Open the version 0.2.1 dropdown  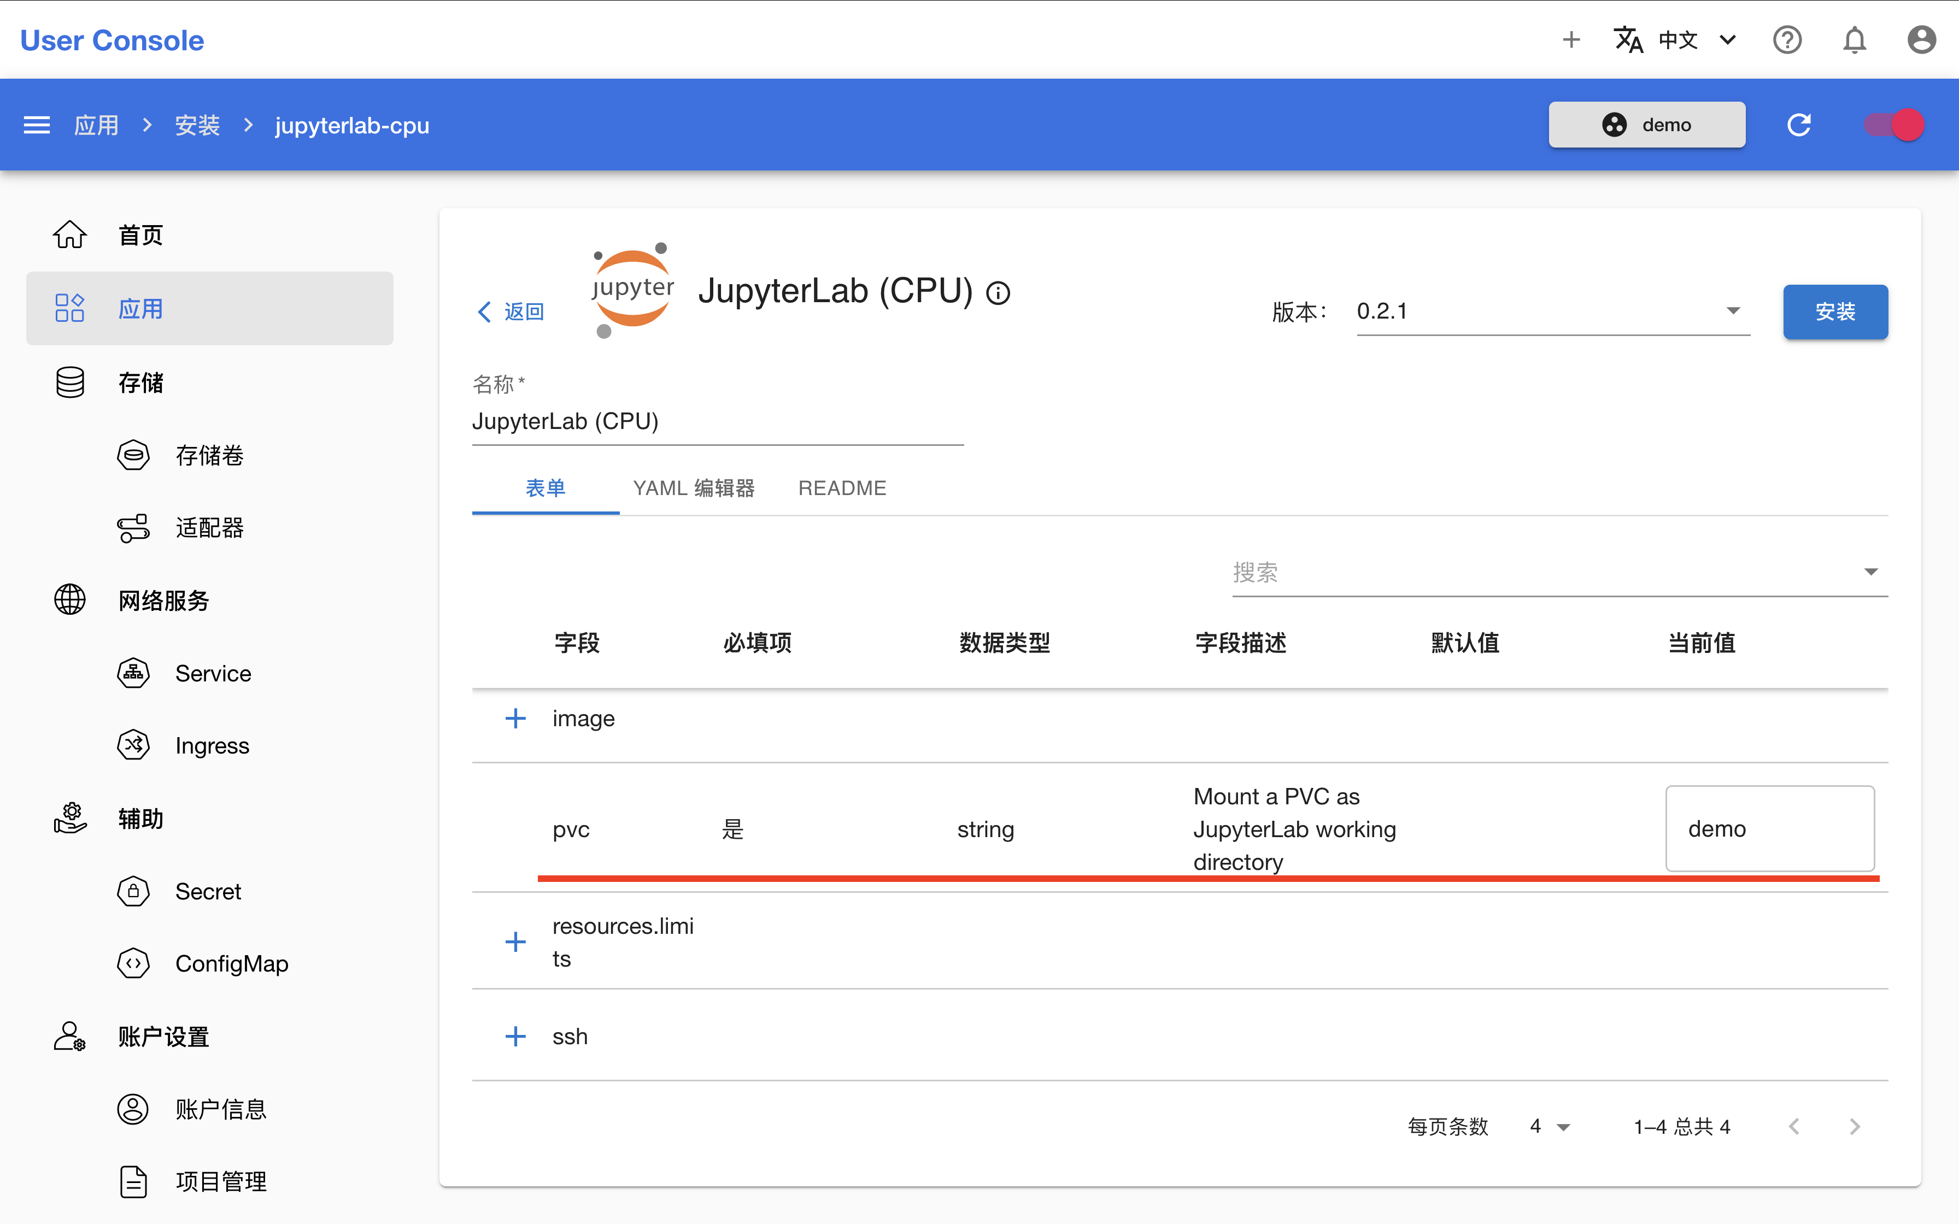click(1553, 311)
